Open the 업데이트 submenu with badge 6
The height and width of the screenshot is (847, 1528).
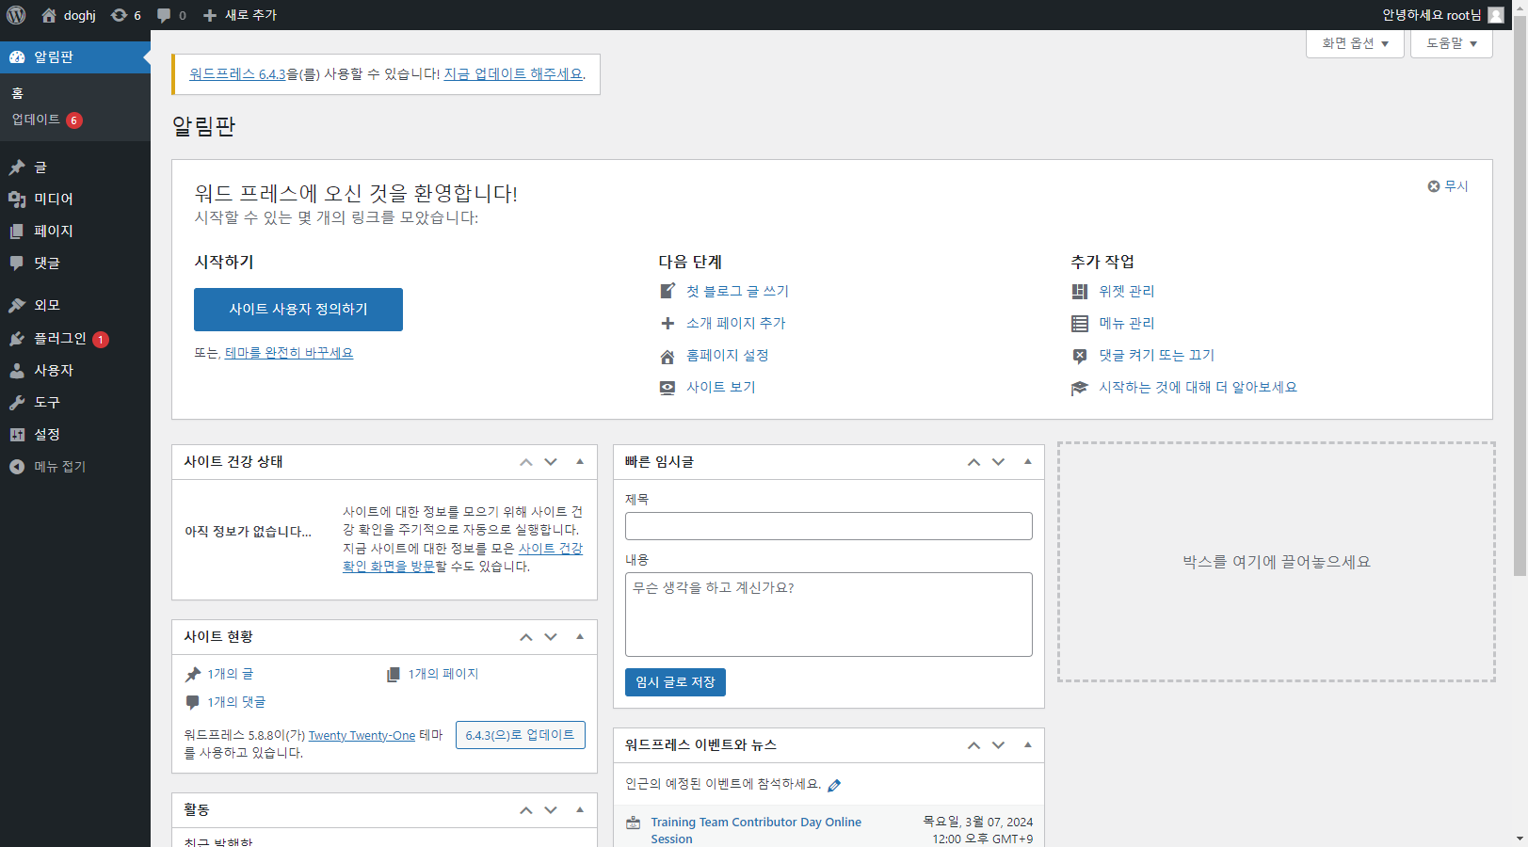[x=47, y=120]
